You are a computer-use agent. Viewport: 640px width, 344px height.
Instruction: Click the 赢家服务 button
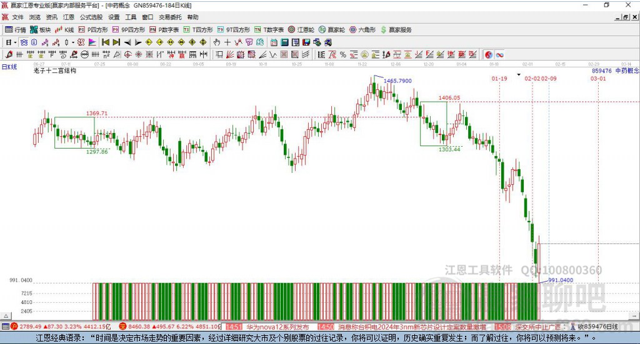click(396, 29)
